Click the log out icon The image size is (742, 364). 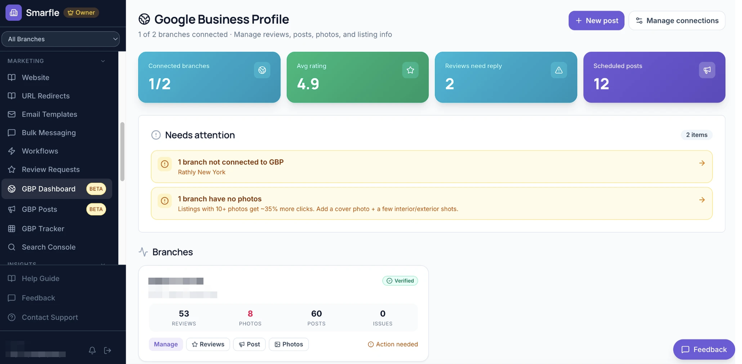(107, 350)
